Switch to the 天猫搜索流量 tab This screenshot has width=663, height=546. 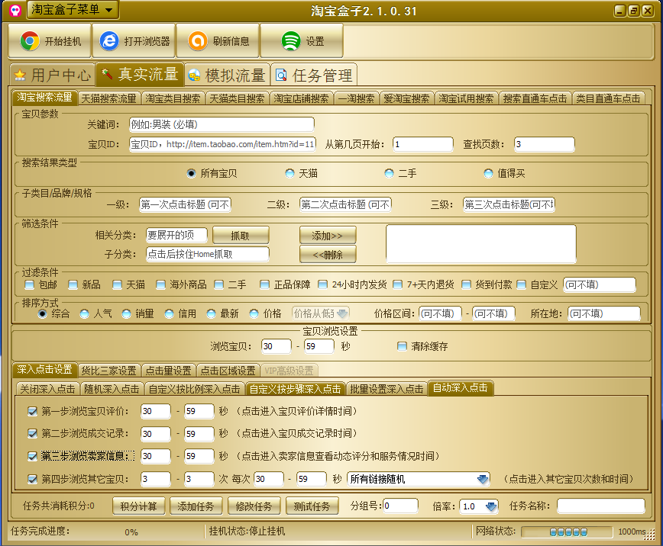click(x=108, y=99)
